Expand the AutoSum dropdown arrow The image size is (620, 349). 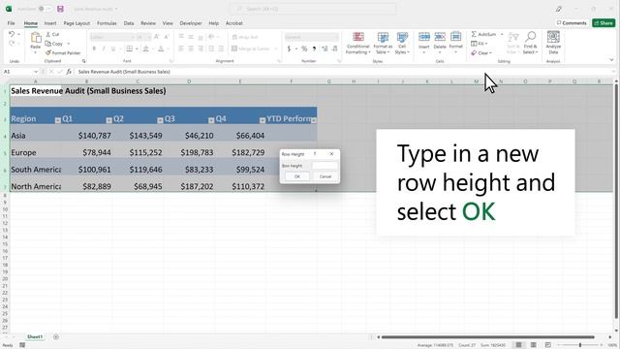502,35
